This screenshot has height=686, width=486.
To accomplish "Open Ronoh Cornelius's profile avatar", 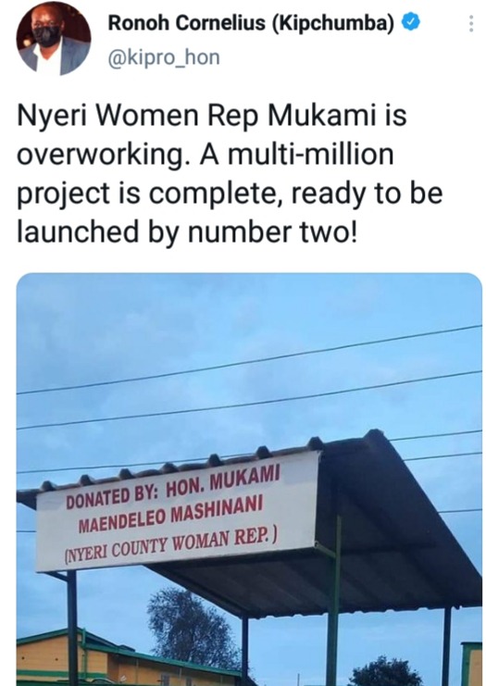I will click(54, 40).
